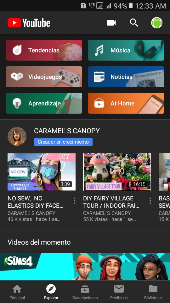Image resolution: width=170 pixels, height=303 pixels.
Task: Open The Sims 4 banner video
Action: [x=85, y=267]
